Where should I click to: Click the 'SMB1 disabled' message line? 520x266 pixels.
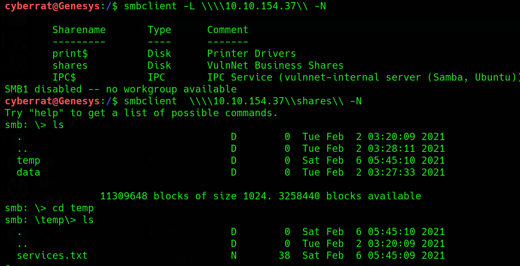121,90
